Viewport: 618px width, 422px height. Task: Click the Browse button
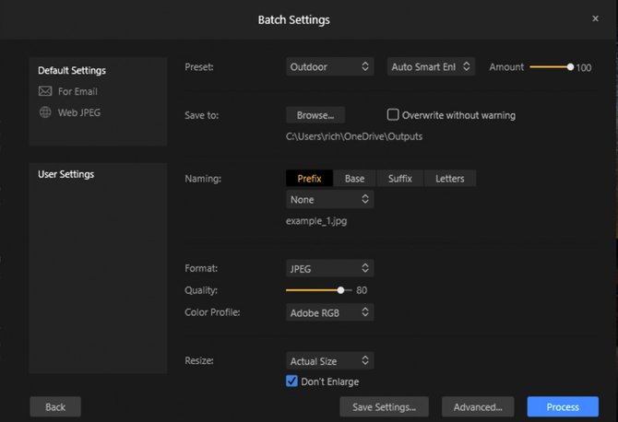315,115
